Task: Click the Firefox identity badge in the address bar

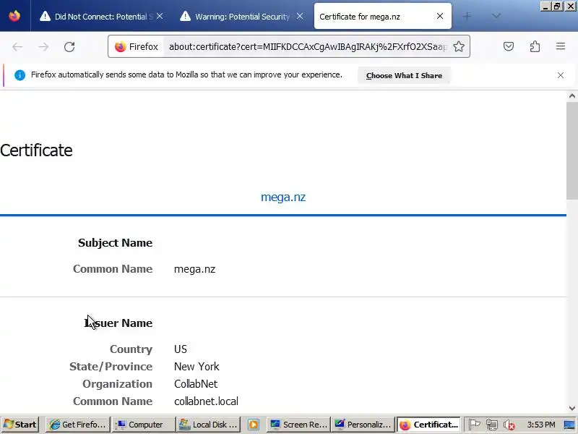Action: [x=136, y=47]
